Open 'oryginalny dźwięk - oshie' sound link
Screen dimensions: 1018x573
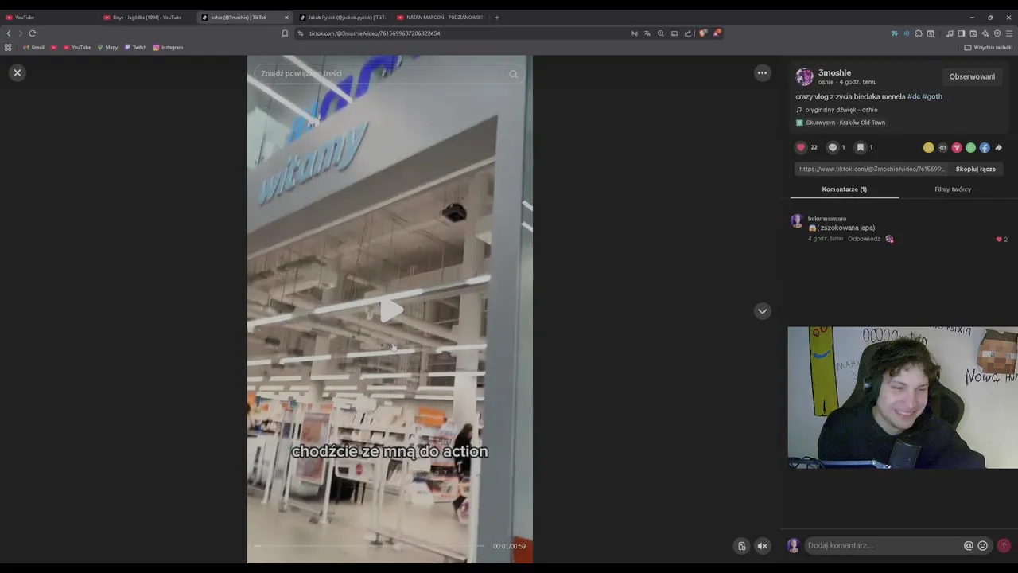point(841,110)
